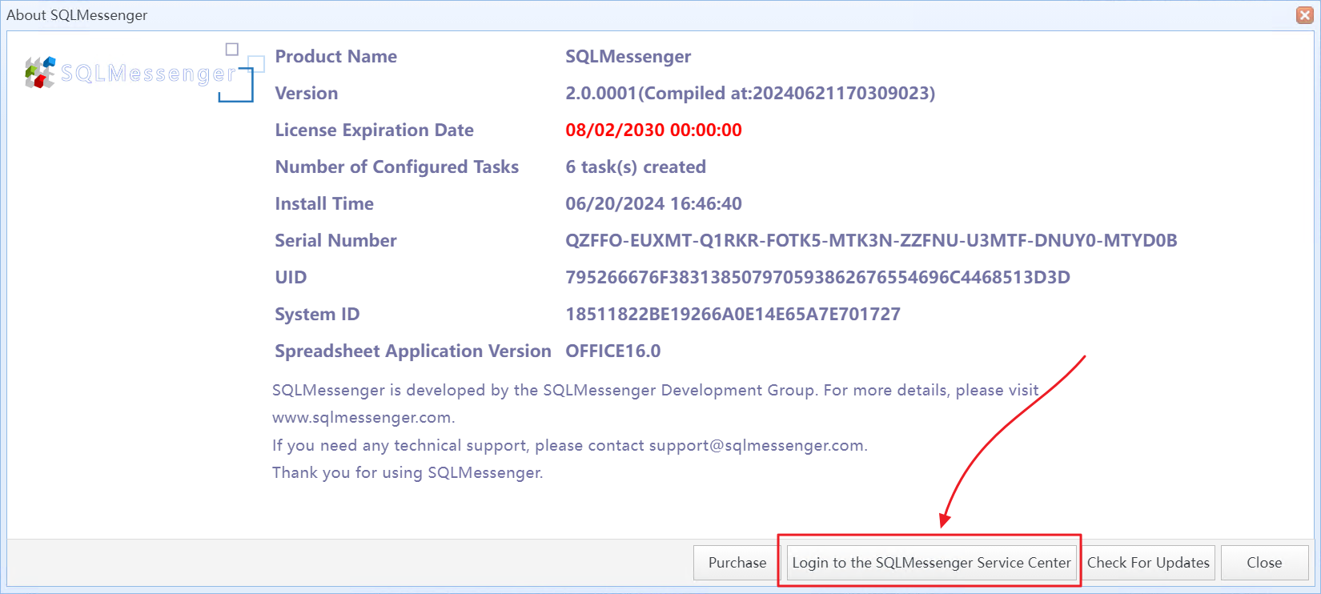
Task: Click the Product Name label
Action: click(x=336, y=56)
